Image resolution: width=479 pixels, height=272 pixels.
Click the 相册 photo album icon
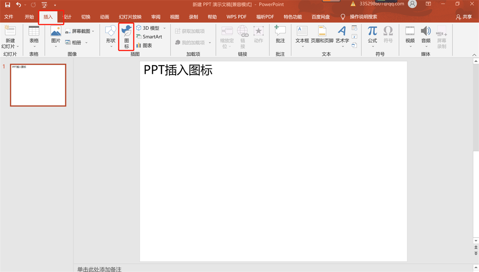click(x=68, y=43)
